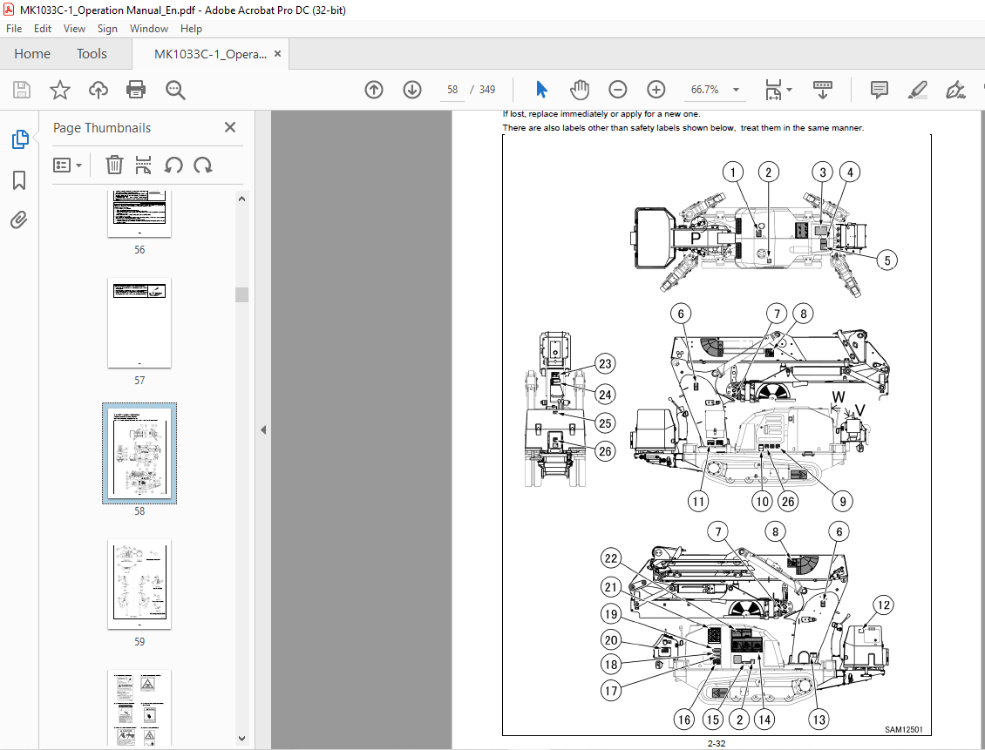Open the Attachments paperclip panel
The image size is (985, 750).
tap(19, 220)
